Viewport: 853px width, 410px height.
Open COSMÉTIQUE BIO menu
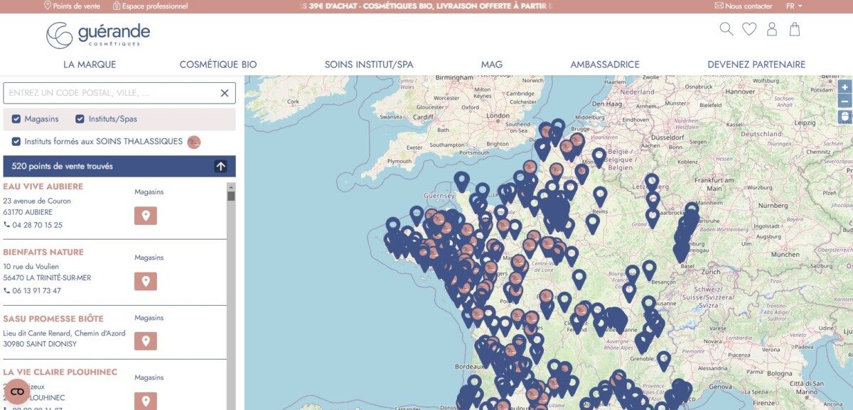218,65
